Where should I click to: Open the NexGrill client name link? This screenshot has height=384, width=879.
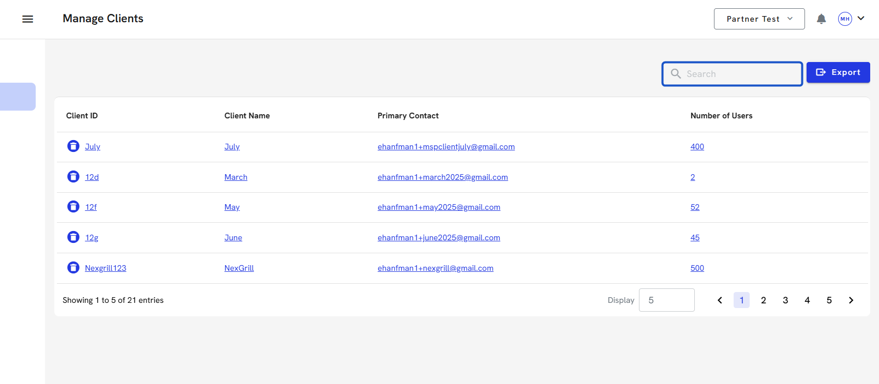[x=239, y=268]
